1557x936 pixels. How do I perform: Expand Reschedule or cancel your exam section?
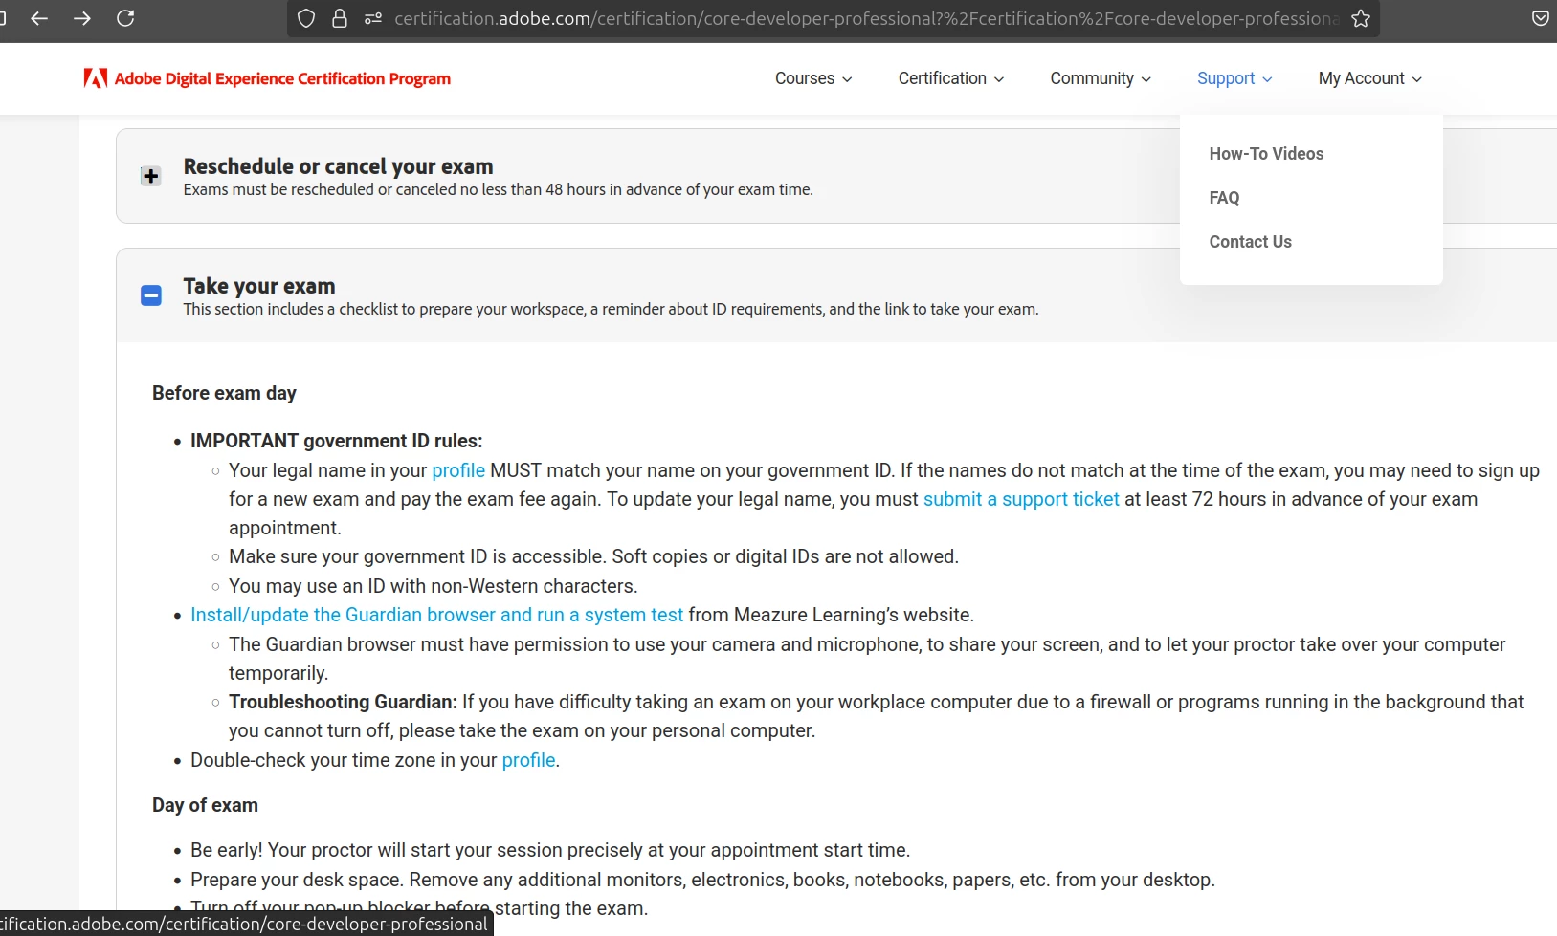click(x=150, y=176)
